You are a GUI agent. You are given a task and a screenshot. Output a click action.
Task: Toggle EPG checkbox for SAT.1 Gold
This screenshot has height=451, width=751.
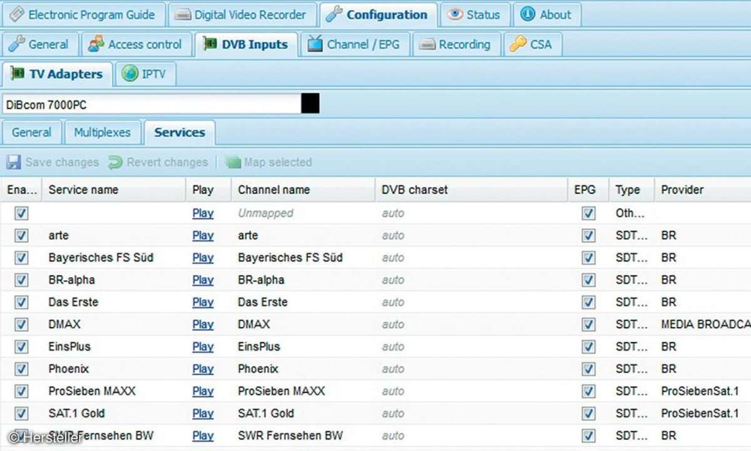(x=588, y=413)
